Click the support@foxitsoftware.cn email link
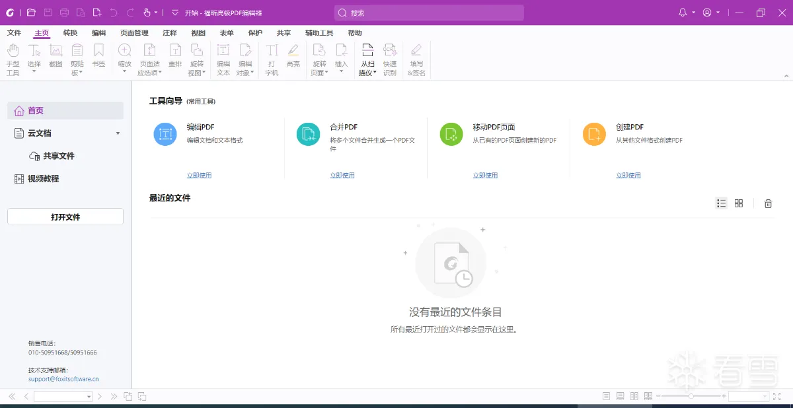The height and width of the screenshot is (408, 793). 63,379
